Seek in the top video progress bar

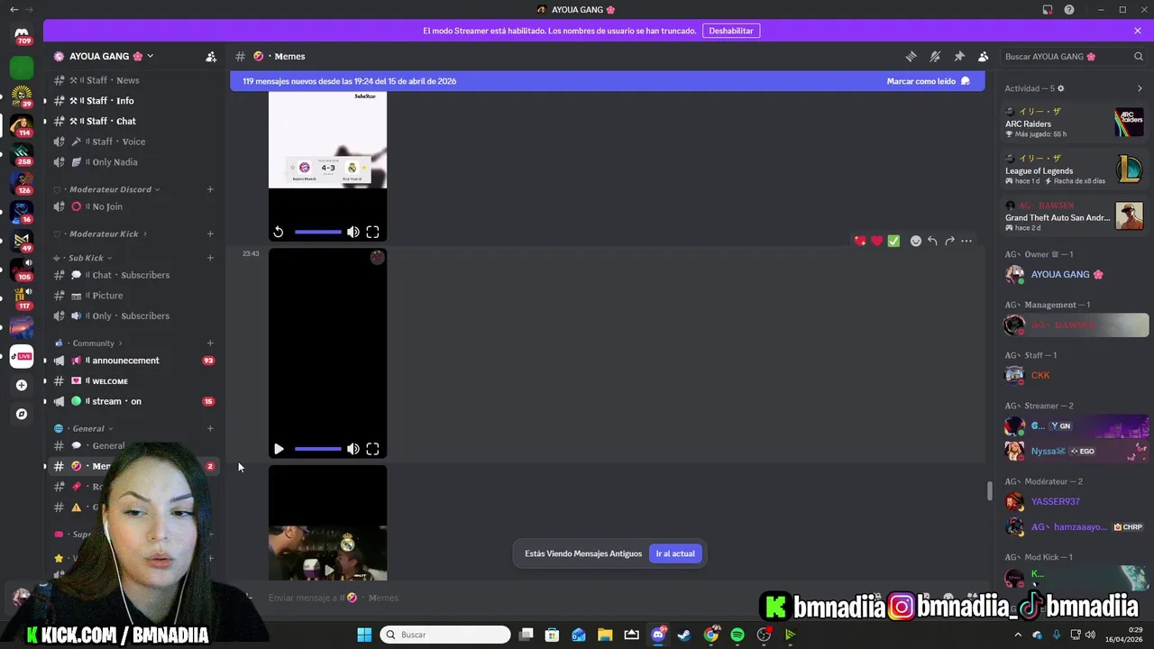pyautogui.click(x=317, y=232)
